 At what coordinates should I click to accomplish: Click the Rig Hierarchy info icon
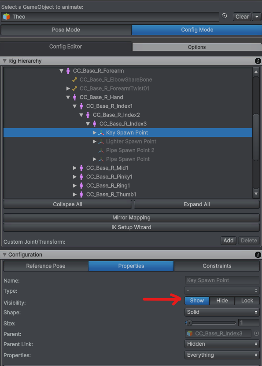258,61
